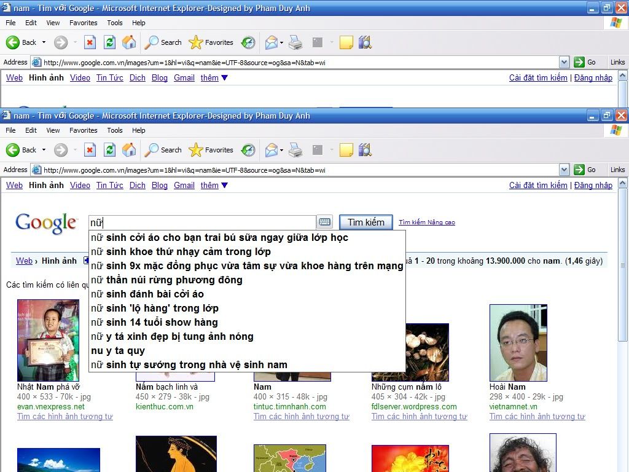Click the Research books icon in the back window
The height and width of the screenshot is (472, 629).
point(365,42)
